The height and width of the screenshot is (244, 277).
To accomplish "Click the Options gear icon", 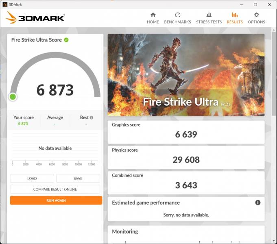I will [x=257, y=15].
